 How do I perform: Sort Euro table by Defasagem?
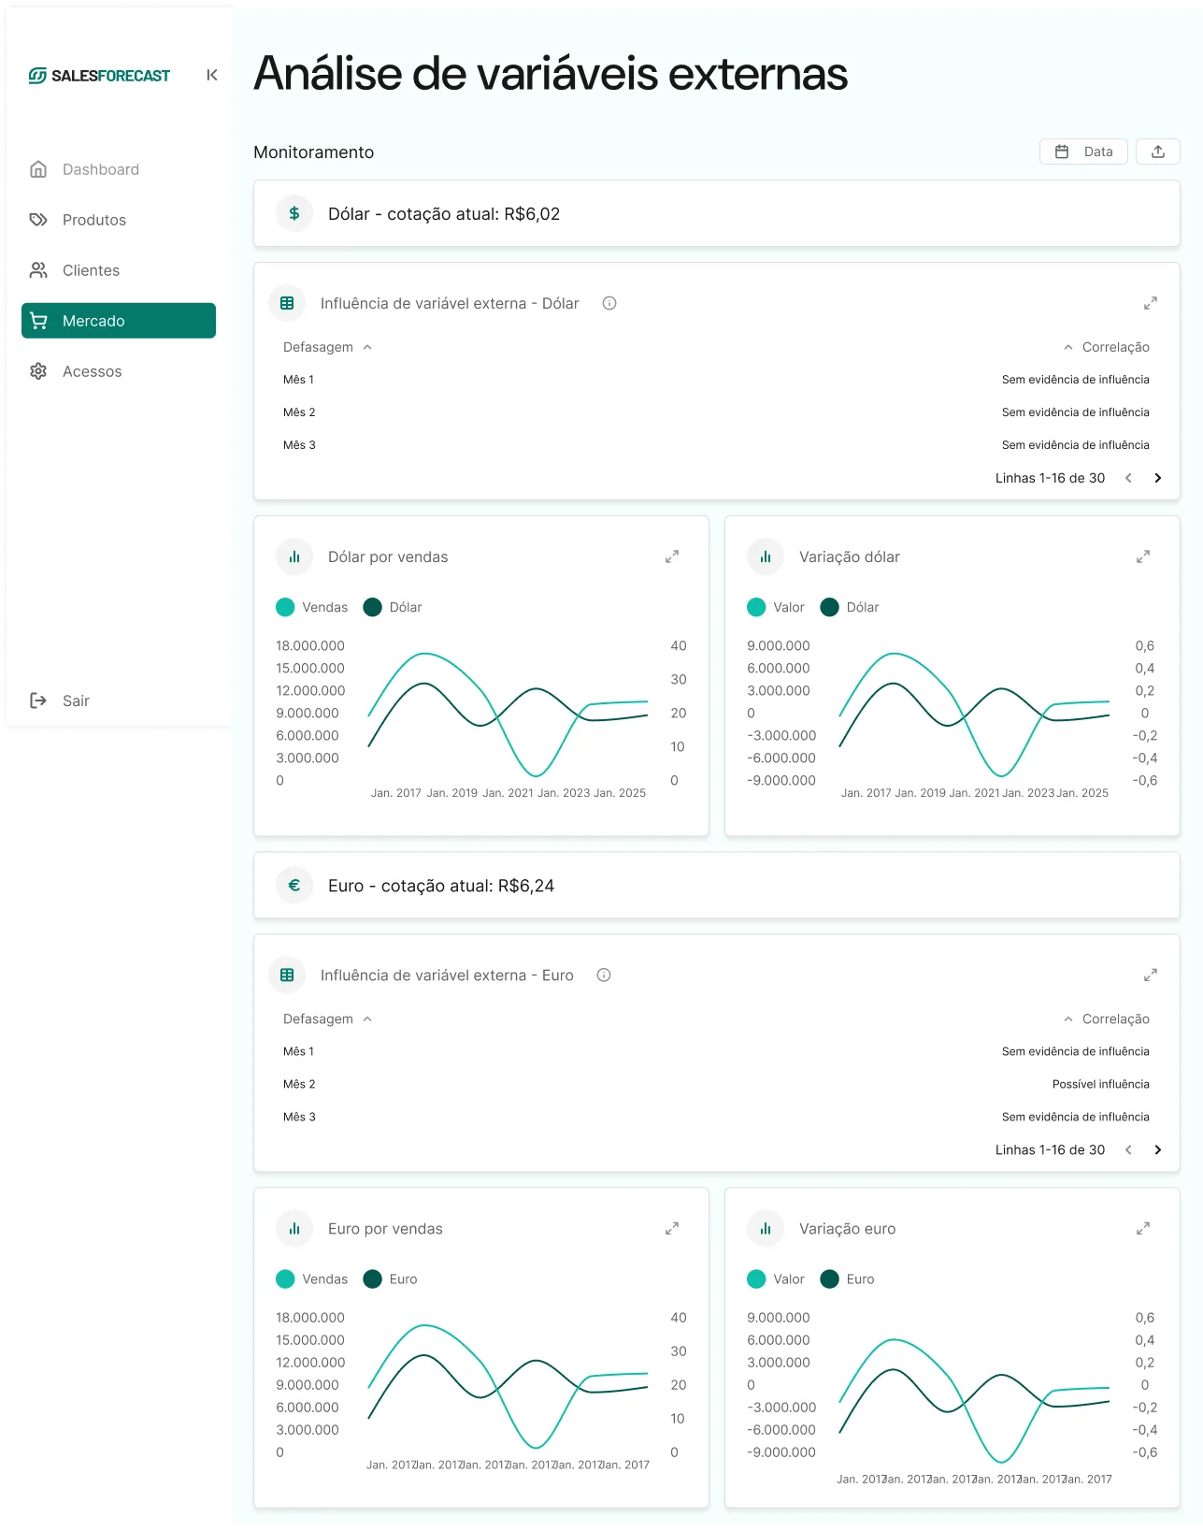tap(327, 1018)
